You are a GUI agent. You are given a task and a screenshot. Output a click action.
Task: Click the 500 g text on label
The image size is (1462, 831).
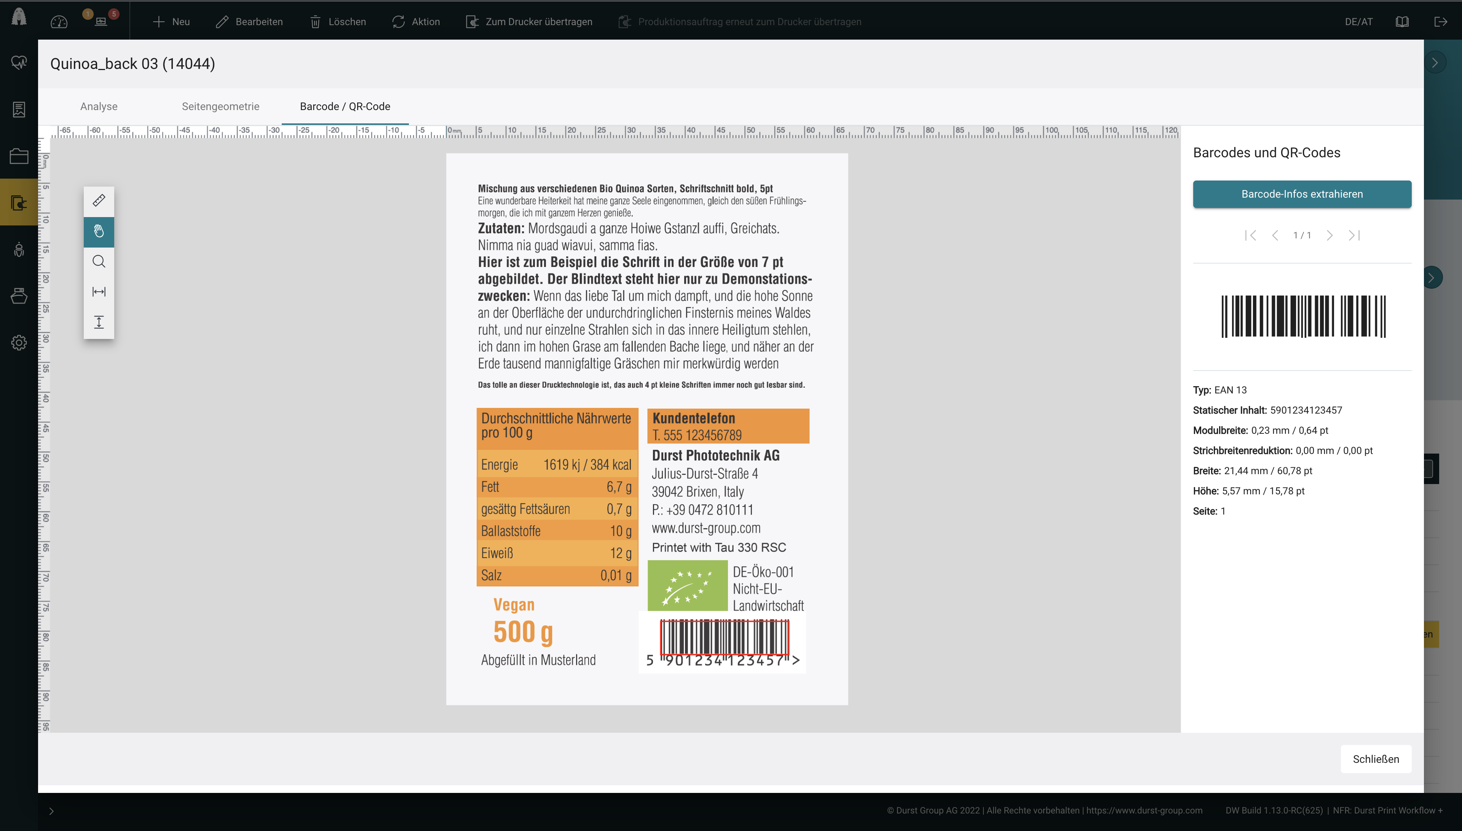522,632
